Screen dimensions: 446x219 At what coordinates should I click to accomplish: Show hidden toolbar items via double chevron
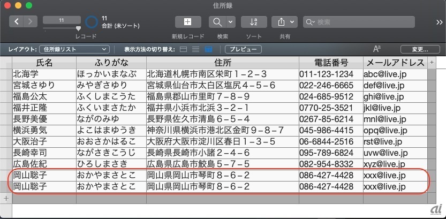coord(439,22)
